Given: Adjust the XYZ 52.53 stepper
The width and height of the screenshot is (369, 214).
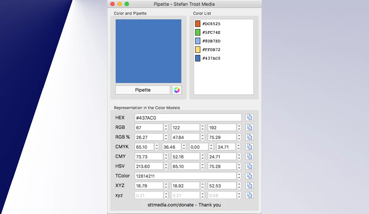Looking at the screenshot, I should coord(239,186).
